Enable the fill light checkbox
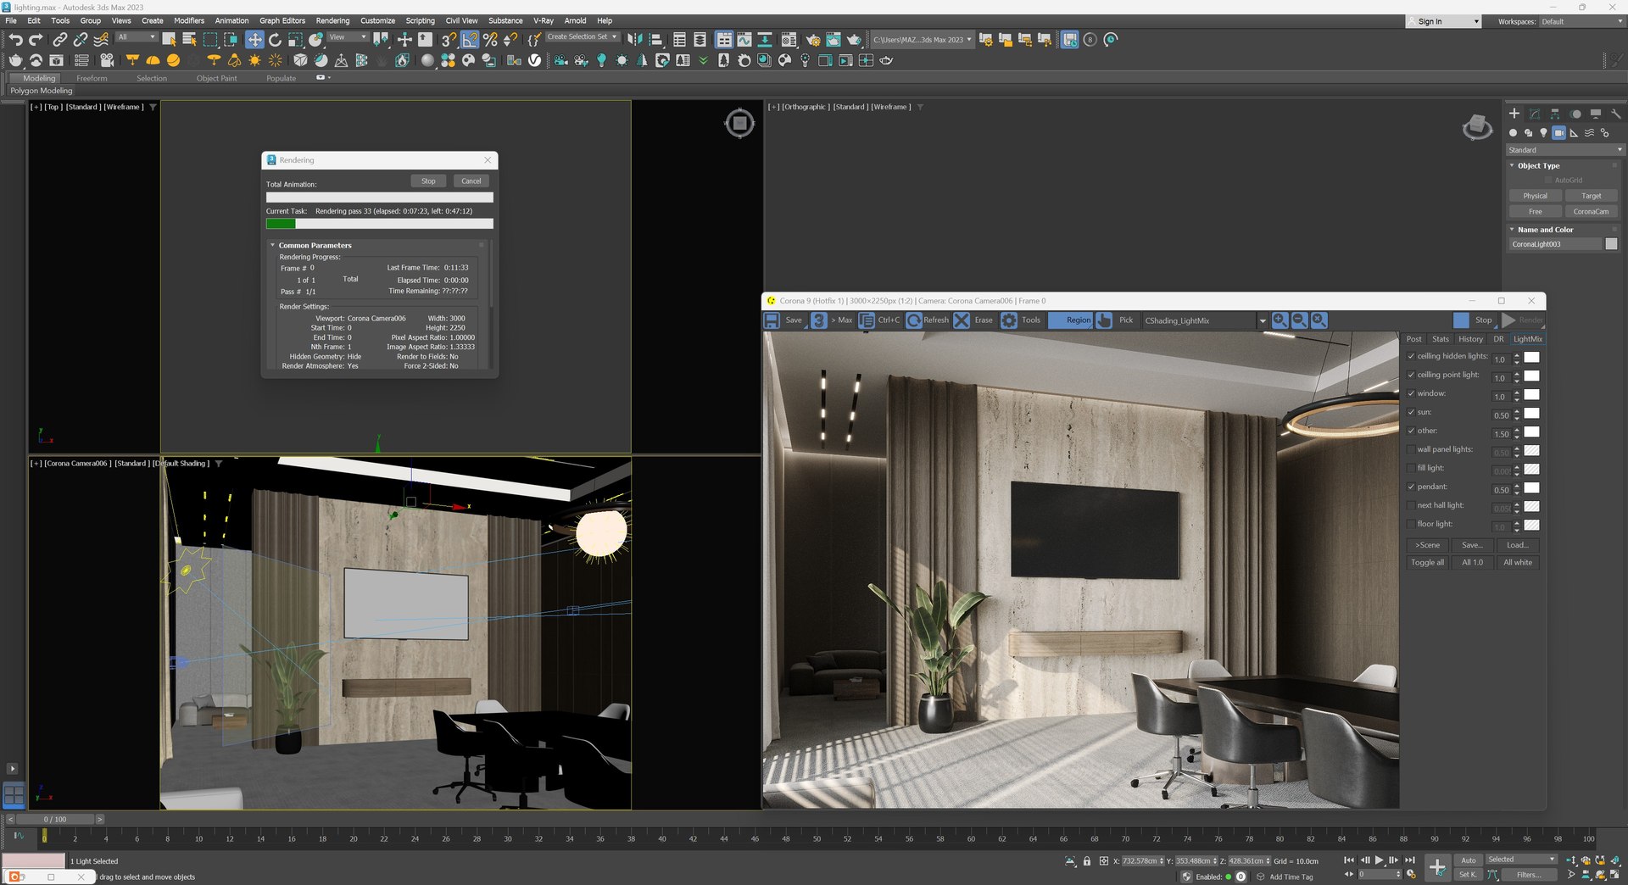Image resolution: width=1628 pixels, height=885 pixels. click(x=1412, y=468)
